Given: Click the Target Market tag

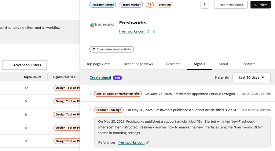Looking at the screenshot, I should tap(131, 5).
